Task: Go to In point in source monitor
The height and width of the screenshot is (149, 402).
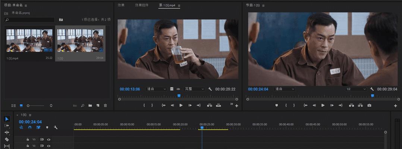Action: tap(164, 105)
